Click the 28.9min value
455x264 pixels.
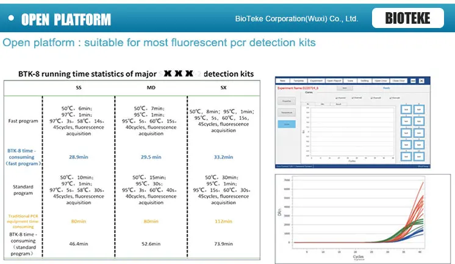[78, 157]
